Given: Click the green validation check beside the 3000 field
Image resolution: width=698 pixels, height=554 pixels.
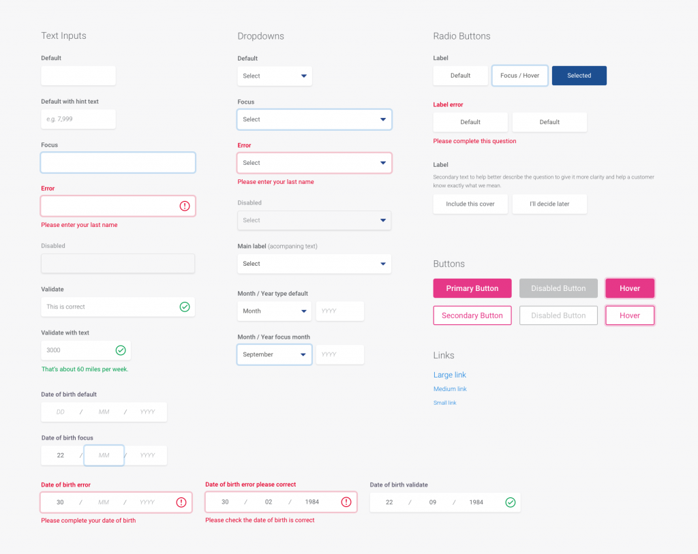Looking at the screenshot, I should 121,350.
